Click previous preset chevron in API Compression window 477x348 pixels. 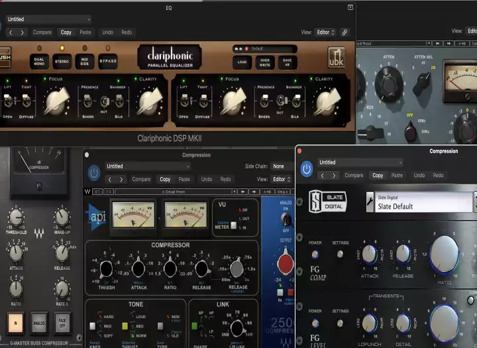click(x=110, y=180)
